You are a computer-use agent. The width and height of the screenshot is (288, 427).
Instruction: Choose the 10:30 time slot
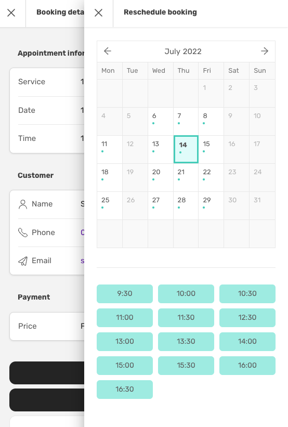point(247,294)
